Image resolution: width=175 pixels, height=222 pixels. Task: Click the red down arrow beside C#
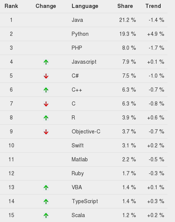(x=46, y=76)
